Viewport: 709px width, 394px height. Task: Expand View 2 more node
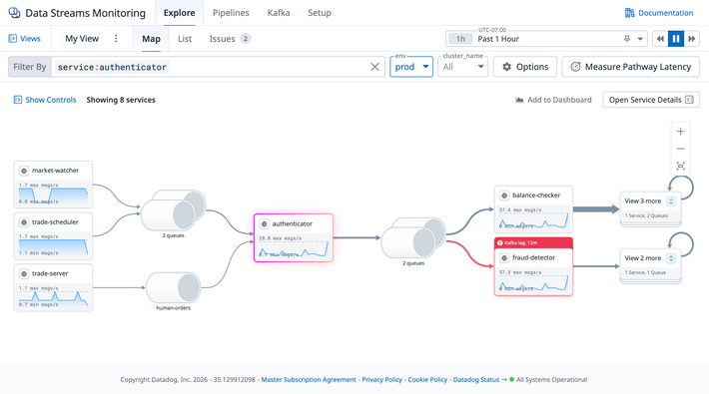[x=650, y=265]
